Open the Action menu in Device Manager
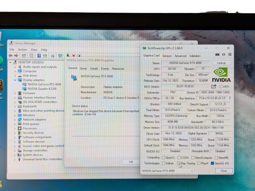The height and width of the screenshot is (191, 255). [x=22, y=50]
